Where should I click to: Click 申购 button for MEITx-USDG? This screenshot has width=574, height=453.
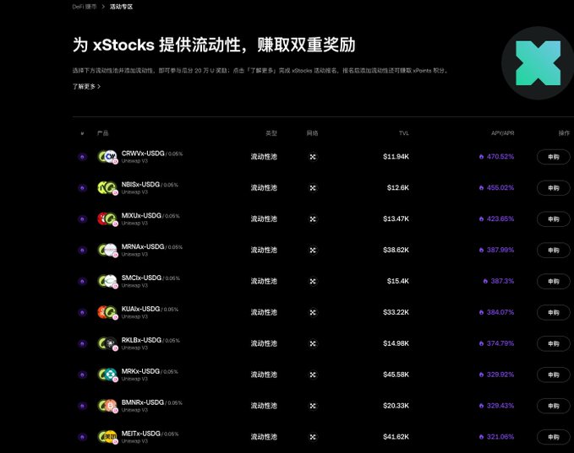(x=553, y=437)
